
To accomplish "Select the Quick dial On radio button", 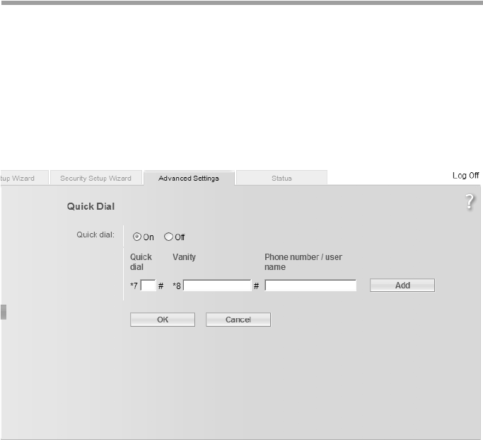I will [x=136, y=237].
